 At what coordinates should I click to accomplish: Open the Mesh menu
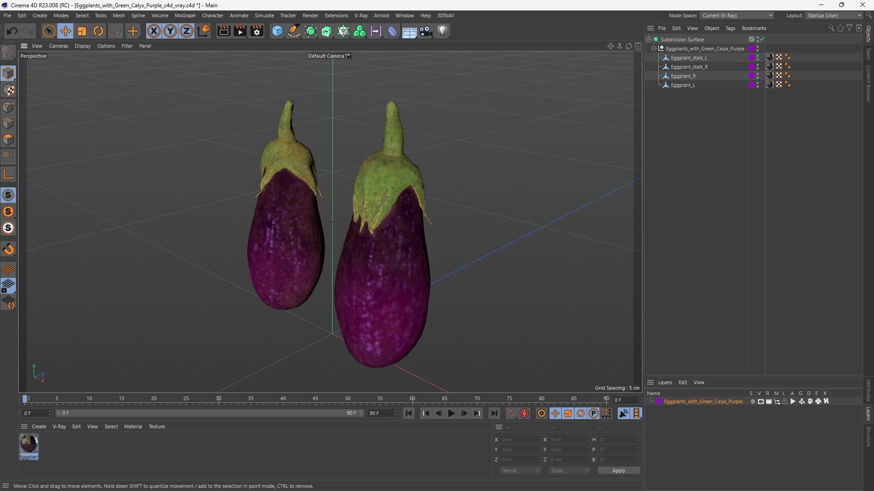coord(119,15)
